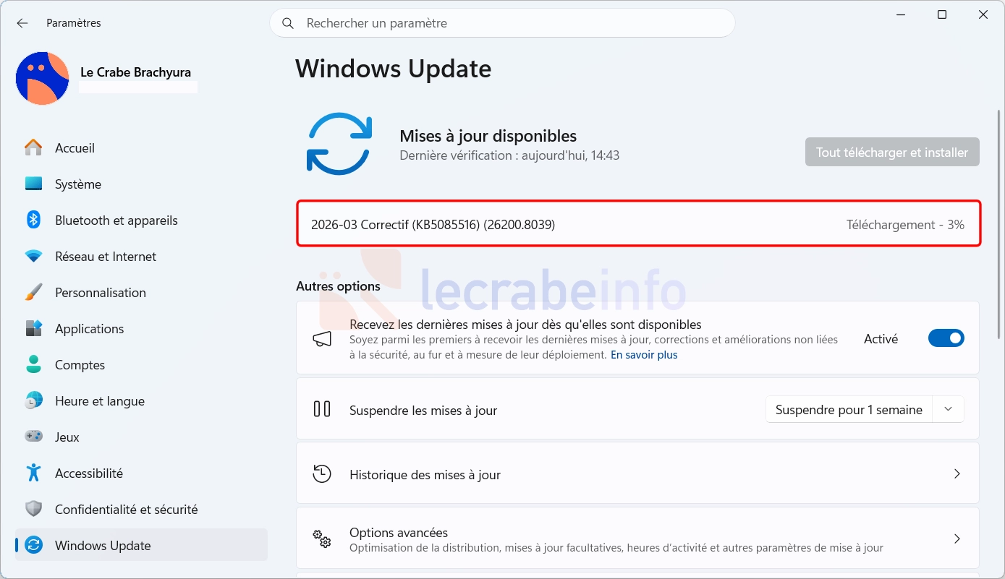Image resolution: width=1005 pixels, height=579 pixels.
Task: Click Tout télécharger et installer button
Action: 892,153
